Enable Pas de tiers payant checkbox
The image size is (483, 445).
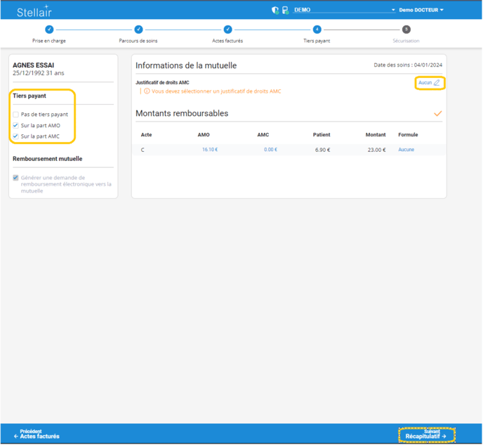[x=16, y=115]
